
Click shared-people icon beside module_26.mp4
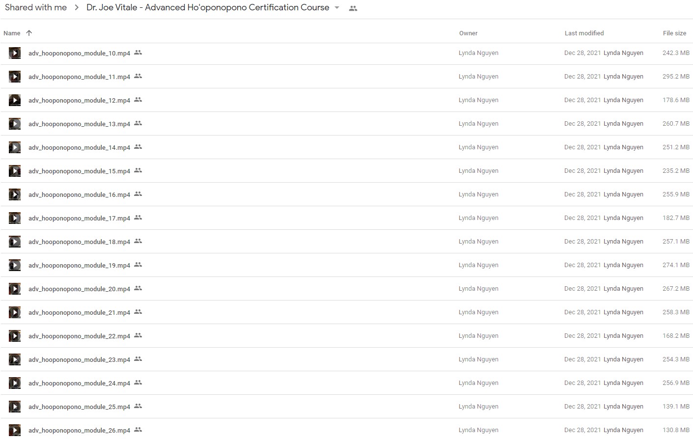[x=138, y=430]
